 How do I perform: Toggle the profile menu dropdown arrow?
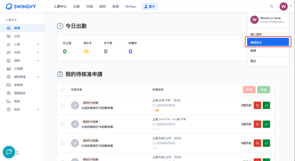[291, 6]
